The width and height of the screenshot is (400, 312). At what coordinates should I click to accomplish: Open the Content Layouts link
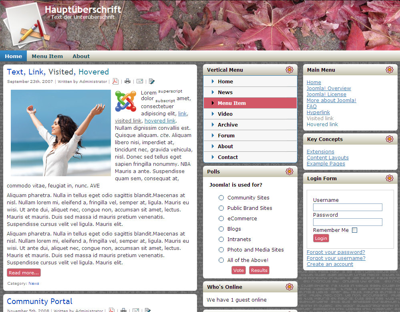click(328, 158)
